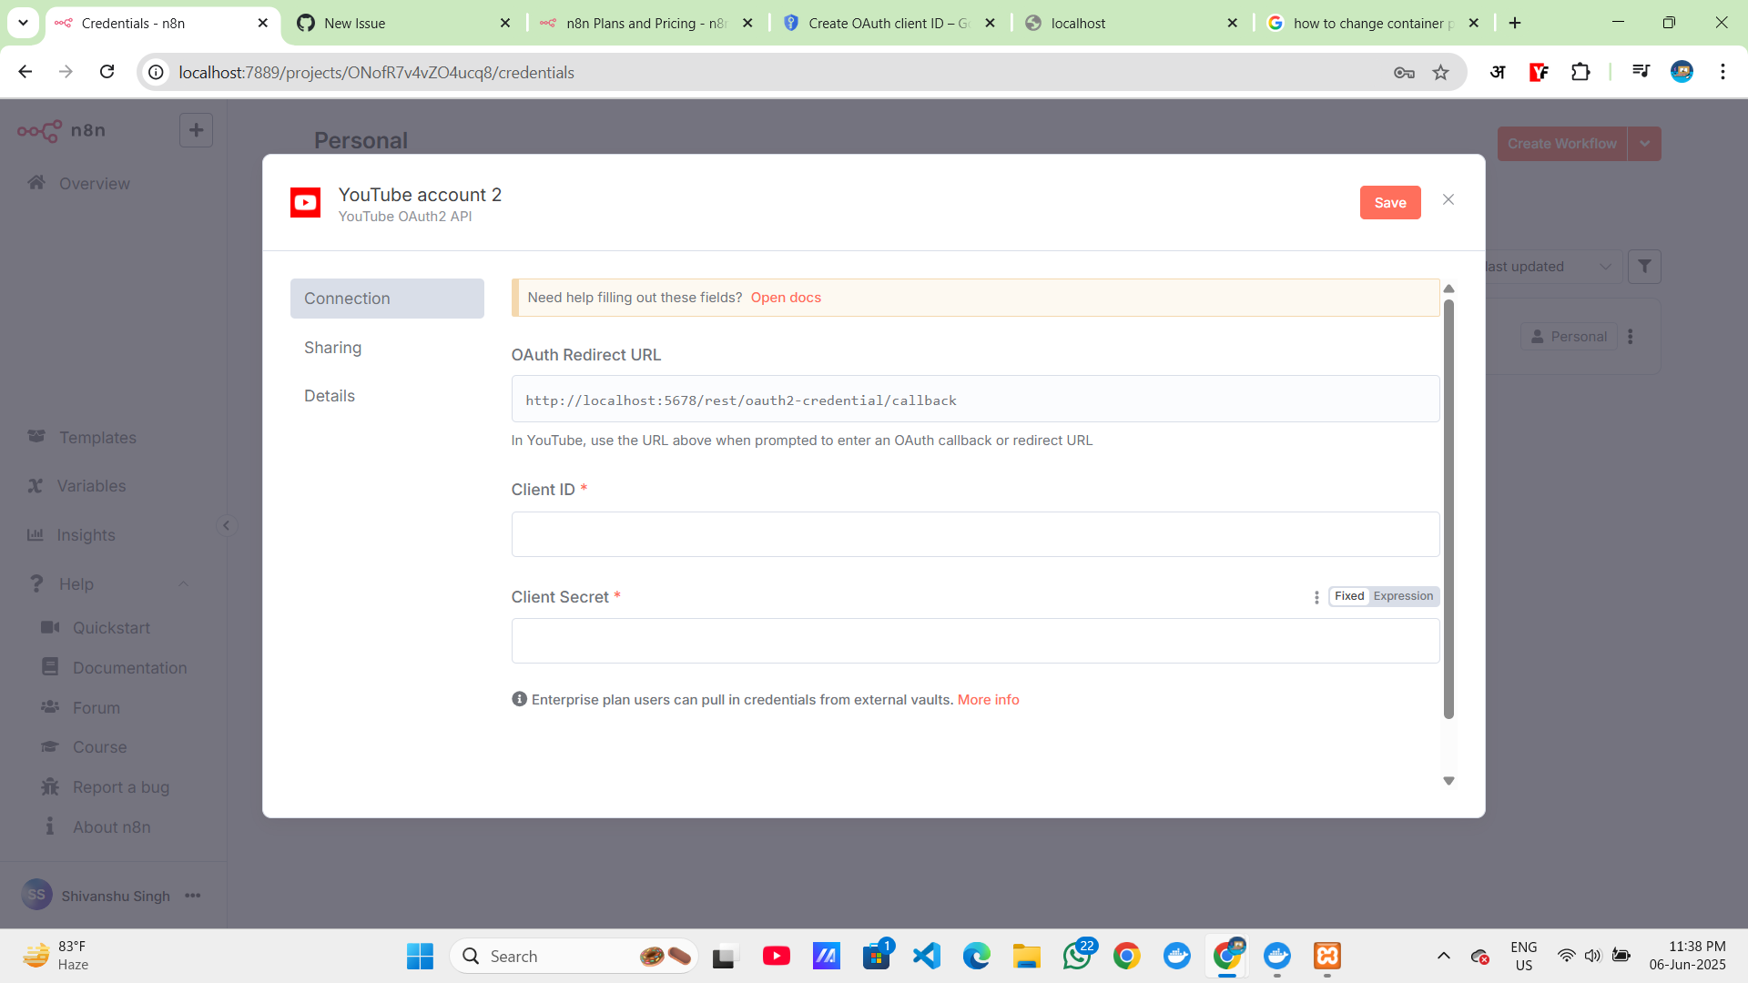The width and height of the screenshot is (1748, 983).
Task: Click the Templates icon in sidebar
Action: coord(36,437)
